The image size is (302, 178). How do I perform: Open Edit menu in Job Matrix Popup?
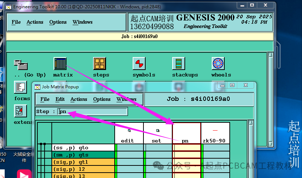(x=60, y=99)
